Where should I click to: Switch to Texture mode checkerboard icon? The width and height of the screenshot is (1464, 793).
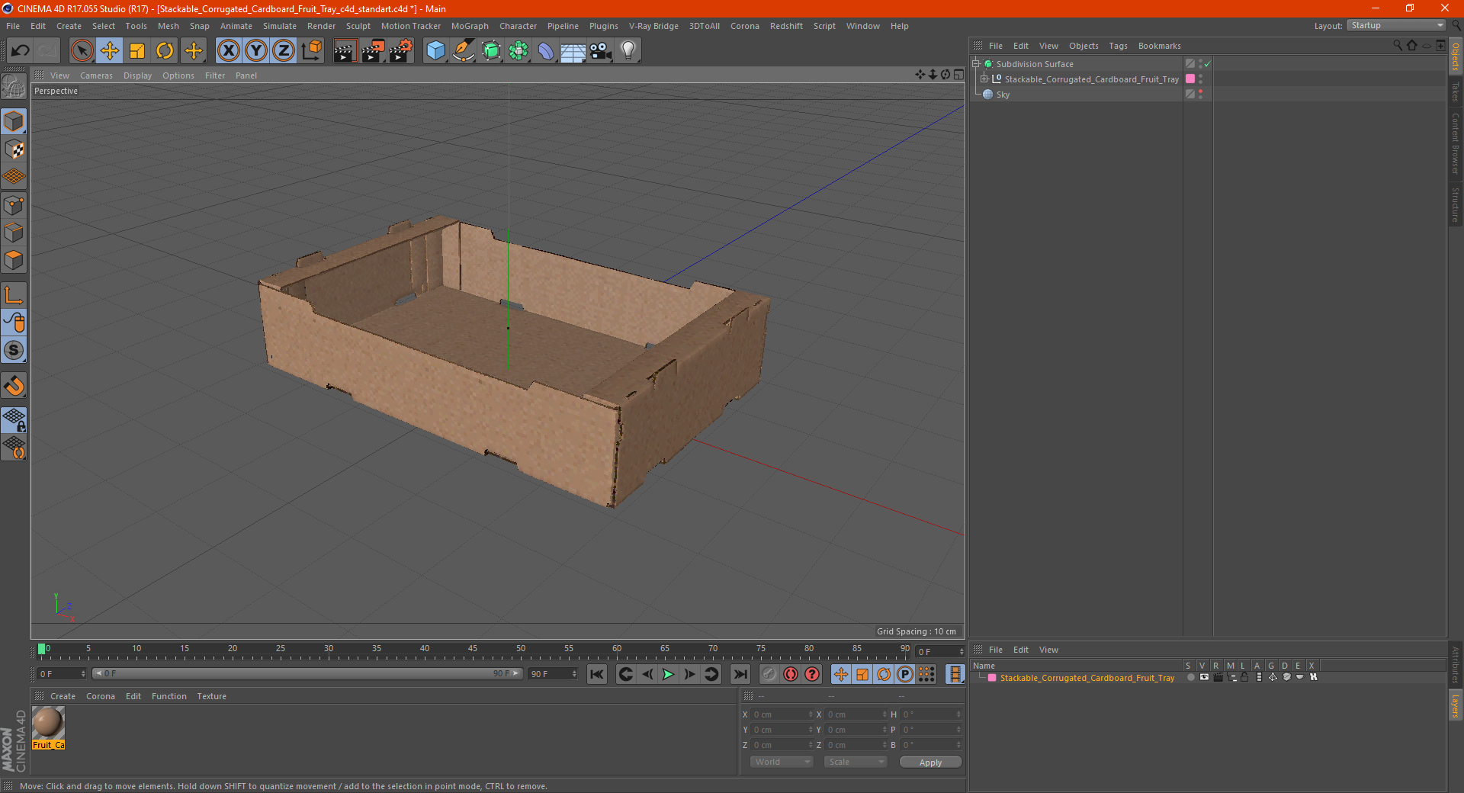[14, 149]
